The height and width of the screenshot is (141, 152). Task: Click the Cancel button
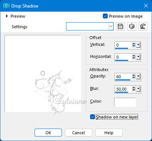[x=78, y=133]
